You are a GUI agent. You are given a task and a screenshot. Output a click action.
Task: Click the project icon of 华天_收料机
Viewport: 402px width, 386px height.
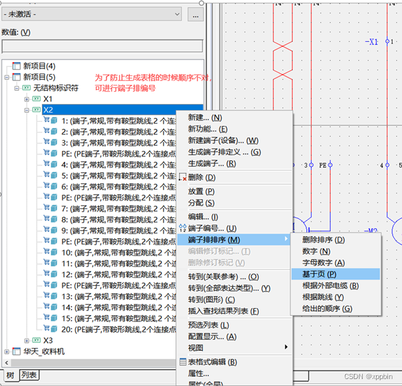(x=16, y=351)
